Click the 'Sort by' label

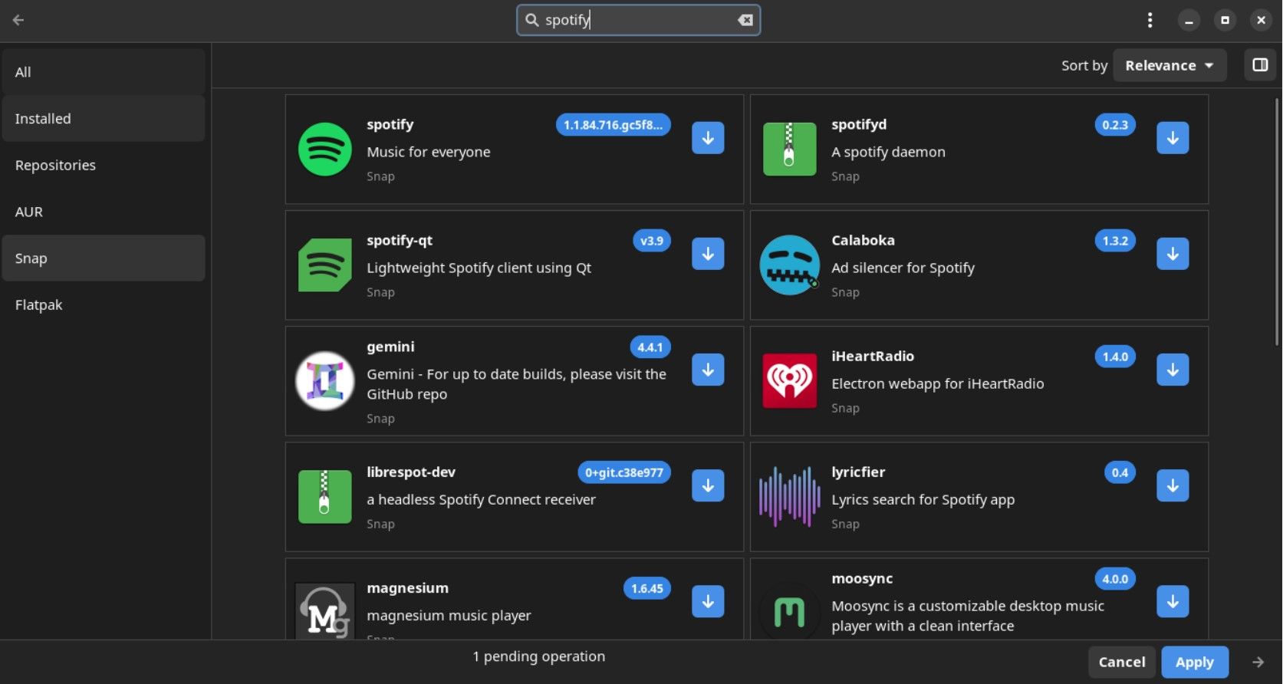[1084, 65]
